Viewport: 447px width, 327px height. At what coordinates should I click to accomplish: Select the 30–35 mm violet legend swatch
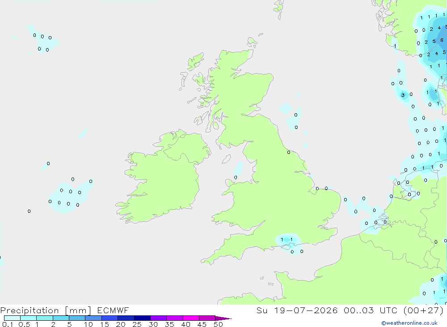tap(159, 318)
